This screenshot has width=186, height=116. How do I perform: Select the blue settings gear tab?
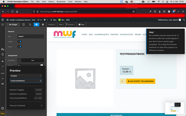(x=36, y=24)
